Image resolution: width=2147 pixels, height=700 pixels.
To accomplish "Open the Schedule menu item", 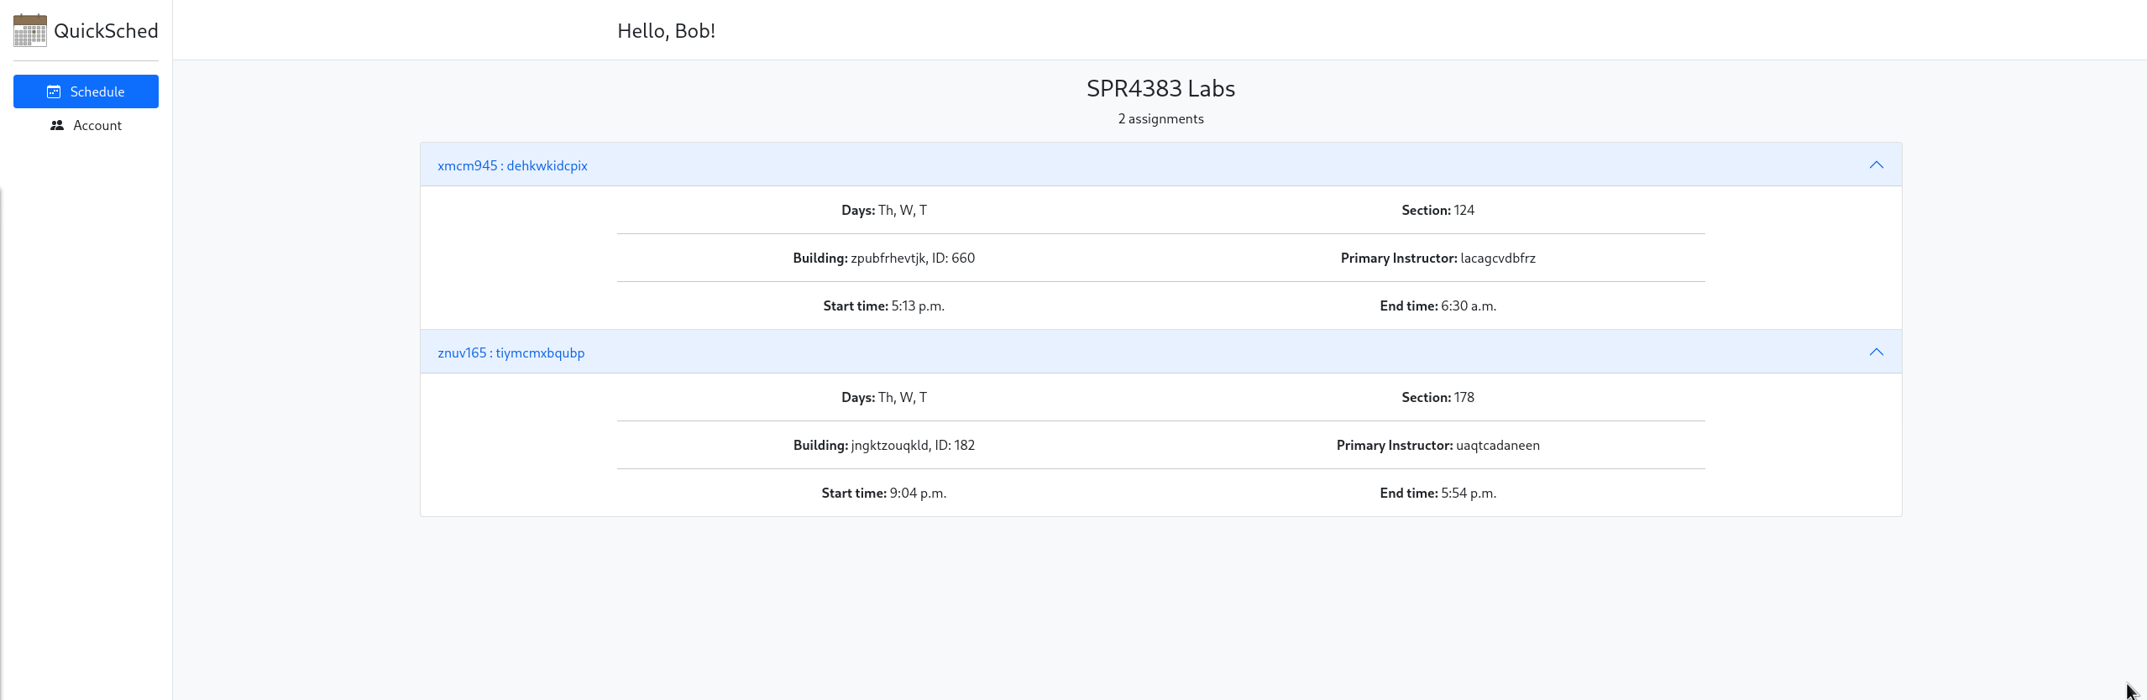I will pyautogui.click(x=86, y=91).
